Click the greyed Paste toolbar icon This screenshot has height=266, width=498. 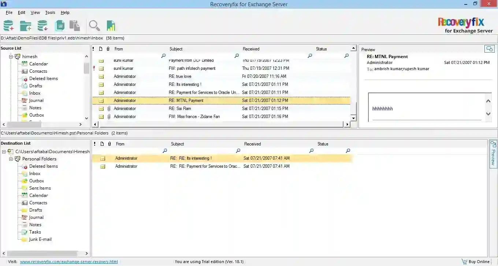pyautogui.click(x=75, y=26)
